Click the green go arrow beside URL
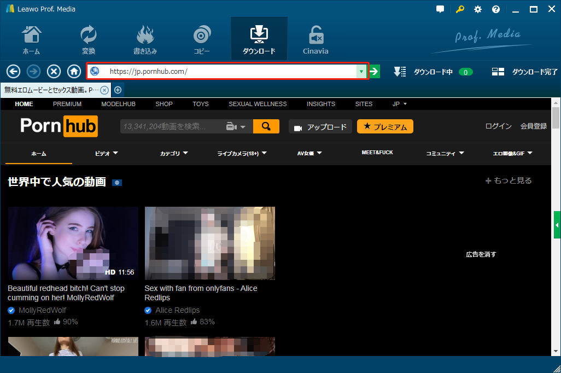This screenshot has width=561, height=373. point(375,72)
